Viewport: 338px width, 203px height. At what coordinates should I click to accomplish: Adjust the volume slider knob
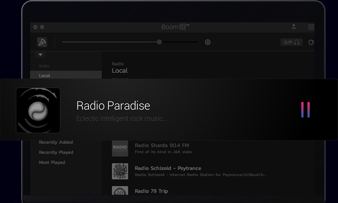[x=159, y=42]
